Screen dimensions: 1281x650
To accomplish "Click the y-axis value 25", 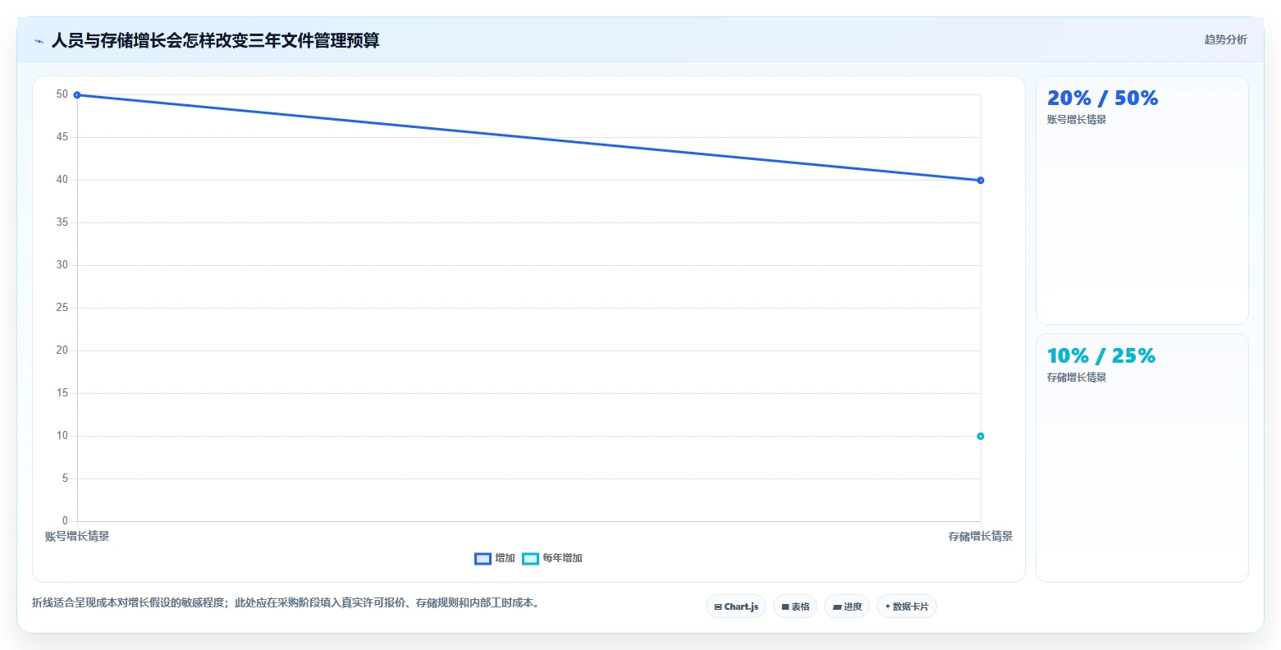I will 62,308.
